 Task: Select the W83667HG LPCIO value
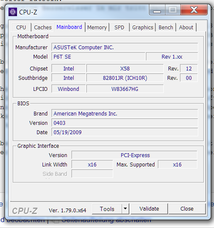(x=125, y=89)
